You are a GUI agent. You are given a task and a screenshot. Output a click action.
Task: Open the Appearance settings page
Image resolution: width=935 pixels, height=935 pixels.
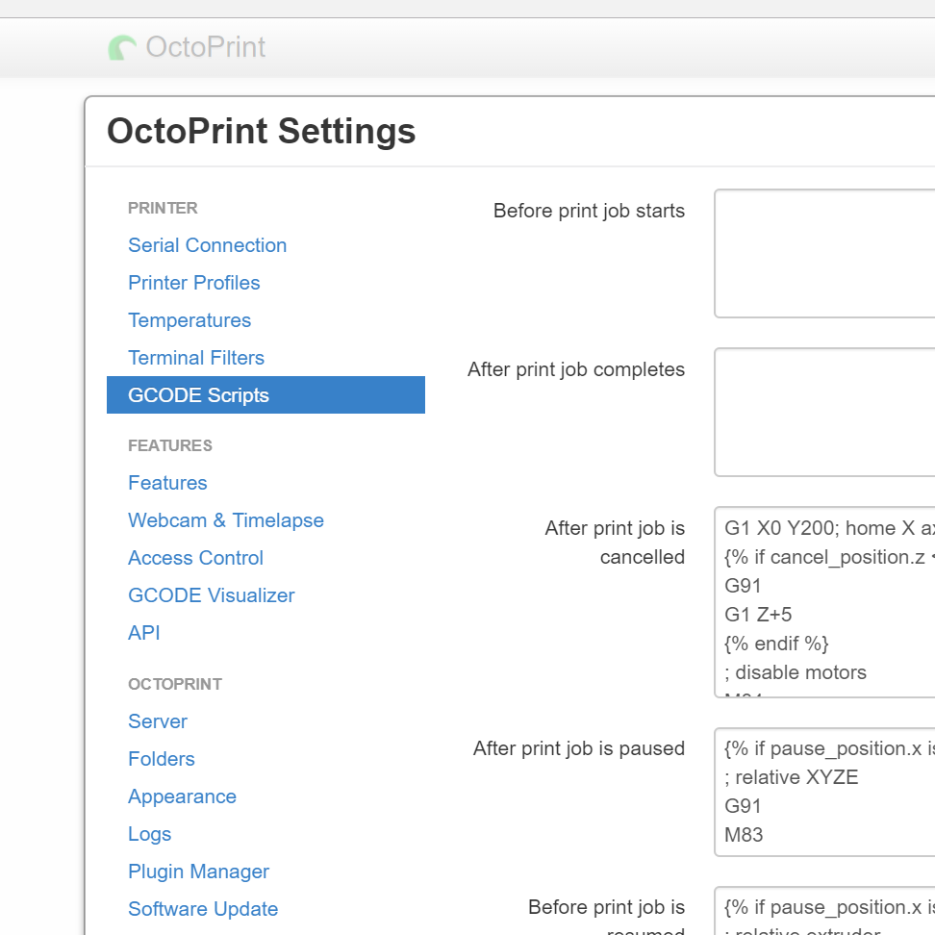[x=182, y=796]
